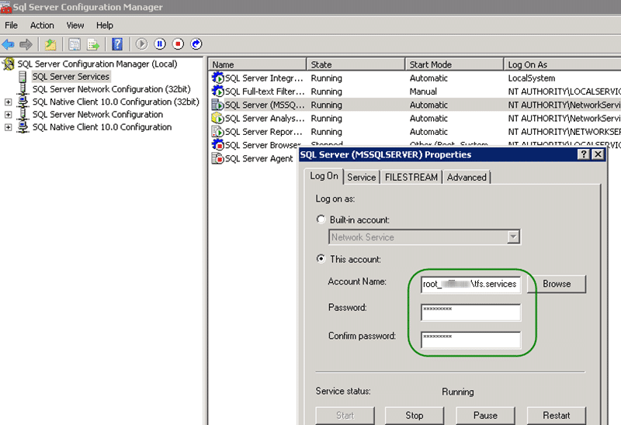
Task: Open the Network Service built-in account dropdown
Action: tap(513, 237)
